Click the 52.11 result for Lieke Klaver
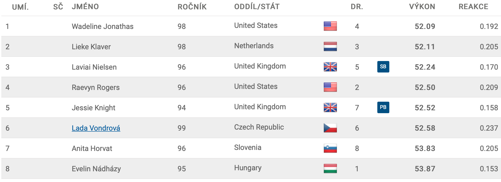This screenshot has width=501, height=182. click(x=425, y=47)
